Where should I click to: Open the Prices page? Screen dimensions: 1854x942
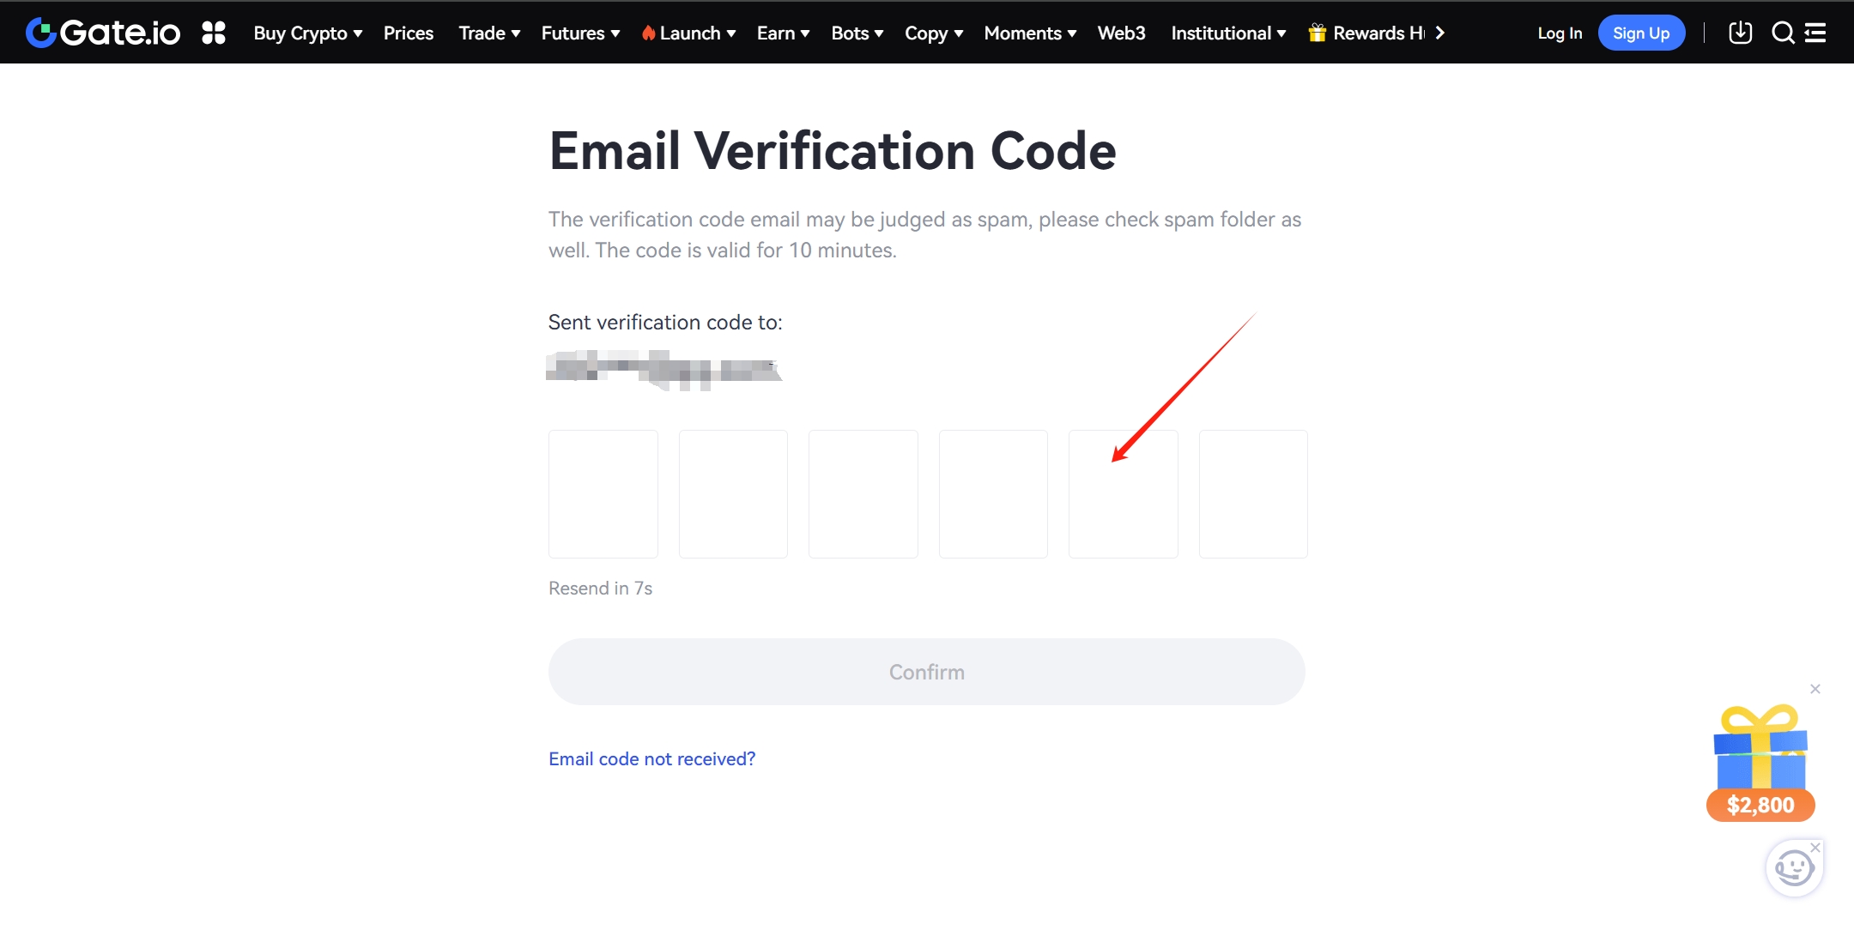click(409, 33)
